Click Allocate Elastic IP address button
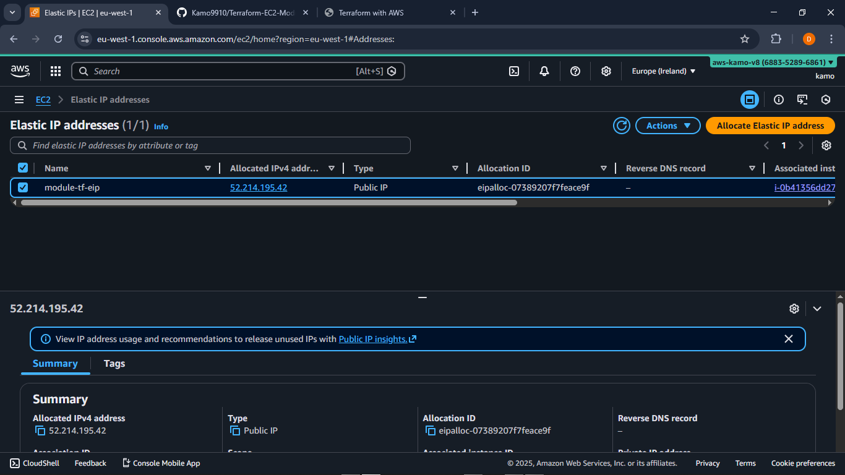This screenshot has height=475, width=845. tap(770, 126)
